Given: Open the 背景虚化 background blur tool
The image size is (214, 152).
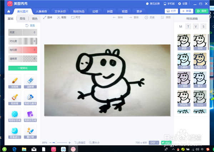Looking at the screenshot, I should tap(15, 132).
